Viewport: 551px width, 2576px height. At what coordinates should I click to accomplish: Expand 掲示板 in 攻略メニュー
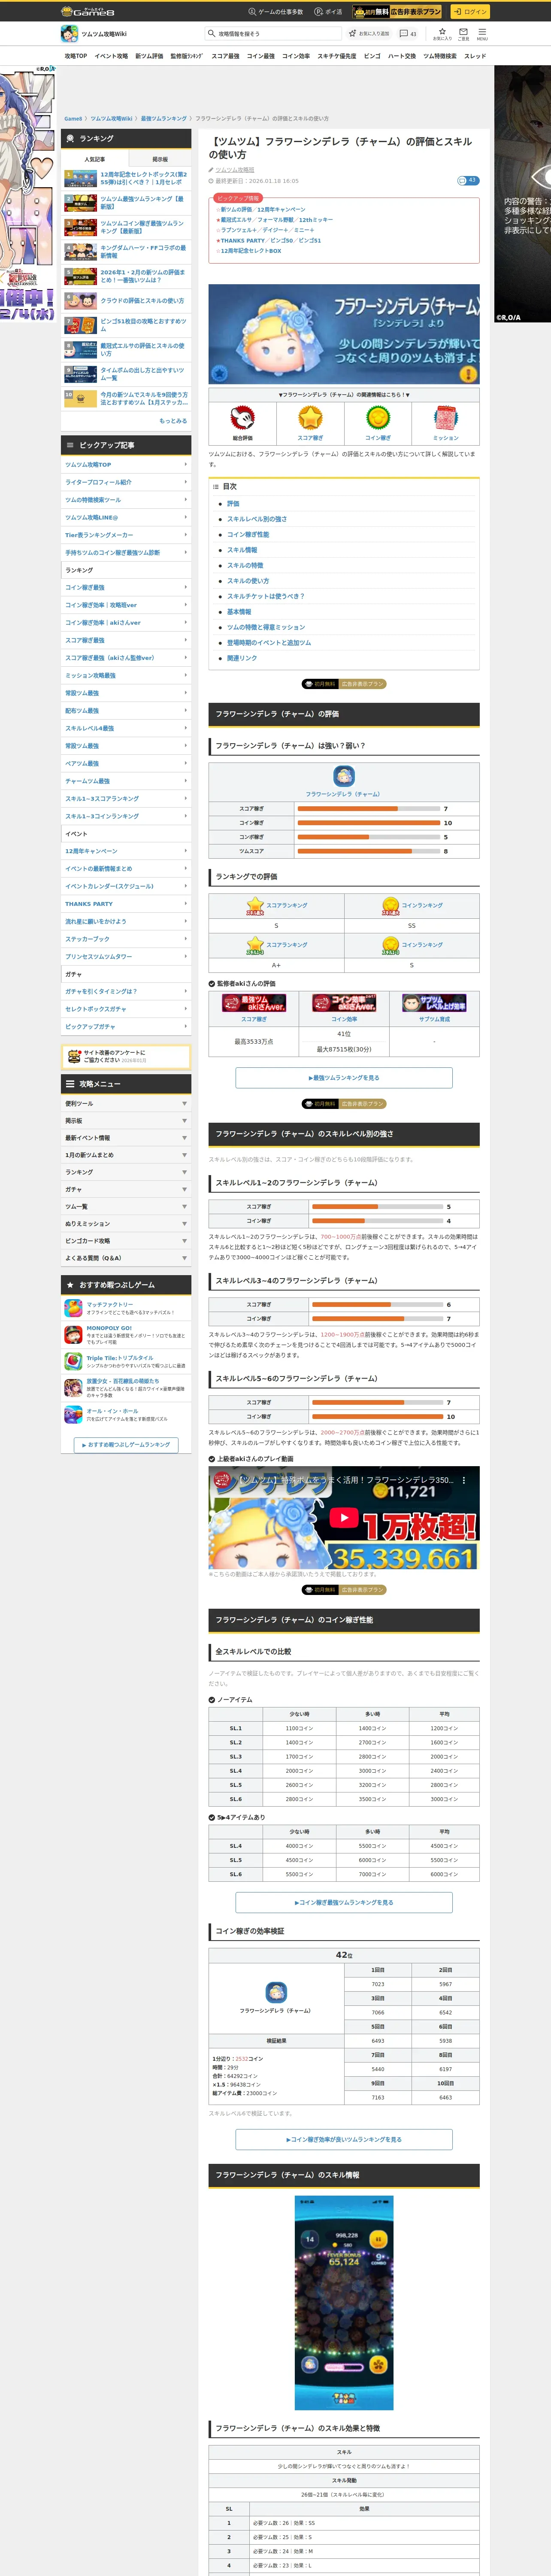tap(126, 1121)
